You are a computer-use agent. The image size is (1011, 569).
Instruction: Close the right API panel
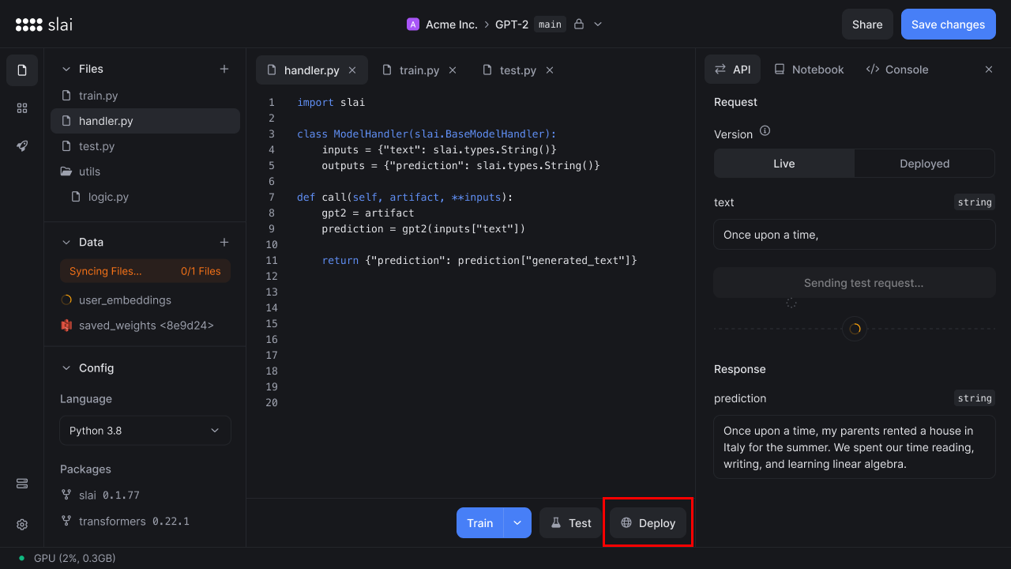989,70
